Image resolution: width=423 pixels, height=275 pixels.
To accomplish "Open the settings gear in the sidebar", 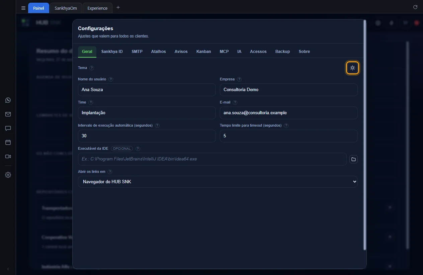I will click(8, 175).
